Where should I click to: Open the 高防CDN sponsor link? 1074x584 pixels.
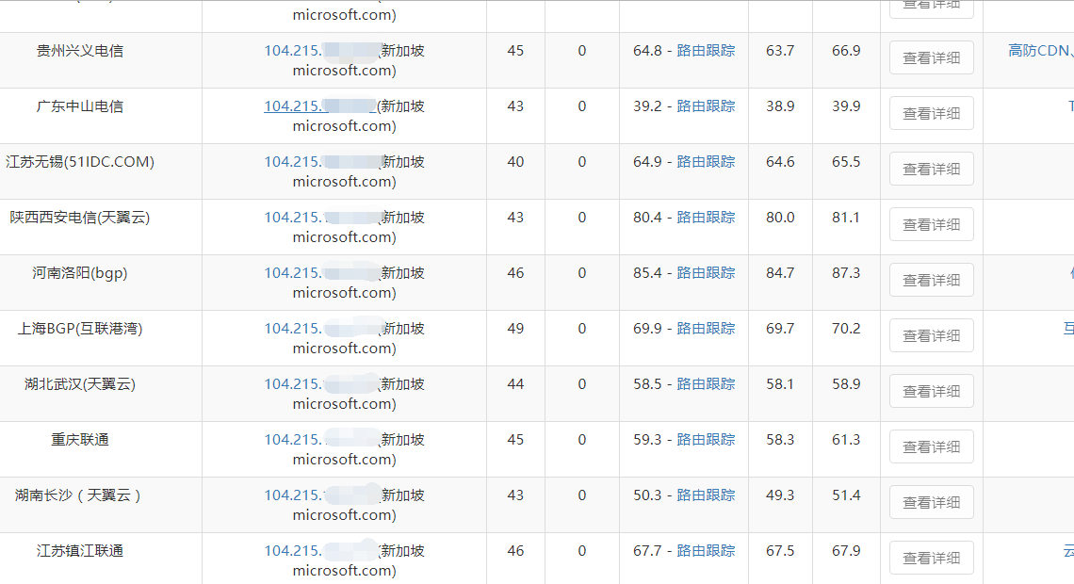[x=1040, y=51]
